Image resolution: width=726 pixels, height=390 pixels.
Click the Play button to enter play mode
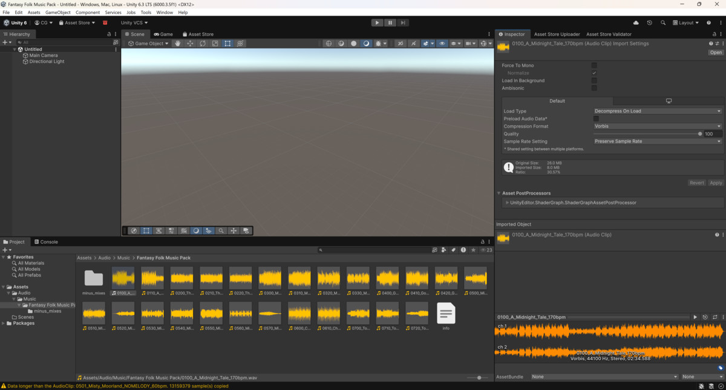click(377, 23)
